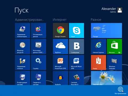The image size is (128, 96).
Task: Open the Google Chrome tile
Action: coord(61,30)
